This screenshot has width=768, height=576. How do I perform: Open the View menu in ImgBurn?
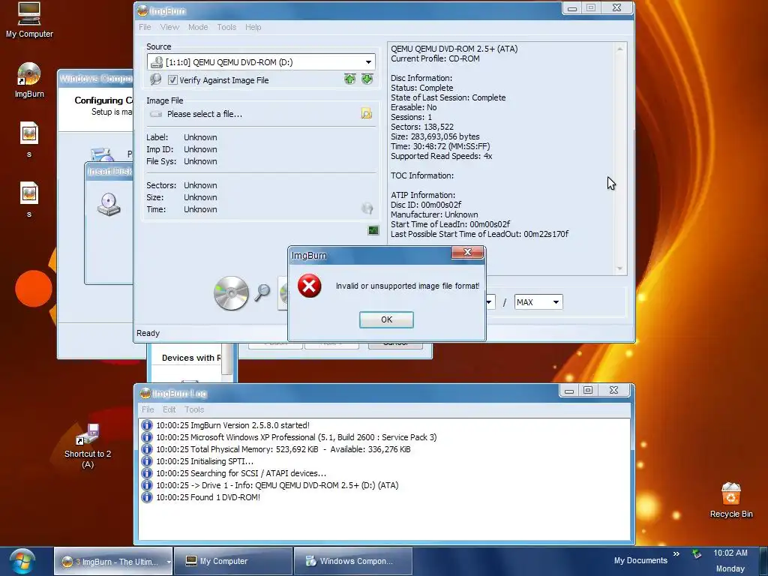pyautogui.click(x=169, y=27)
